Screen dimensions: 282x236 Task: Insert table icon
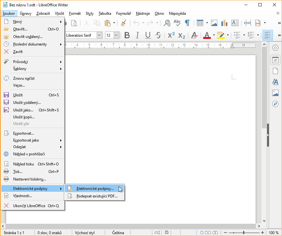200,23
